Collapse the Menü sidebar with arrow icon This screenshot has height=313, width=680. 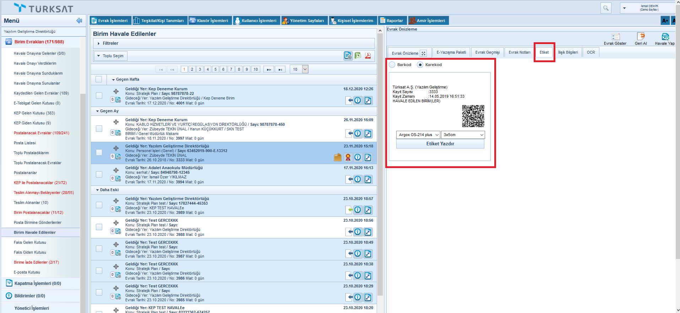[79, 21]
